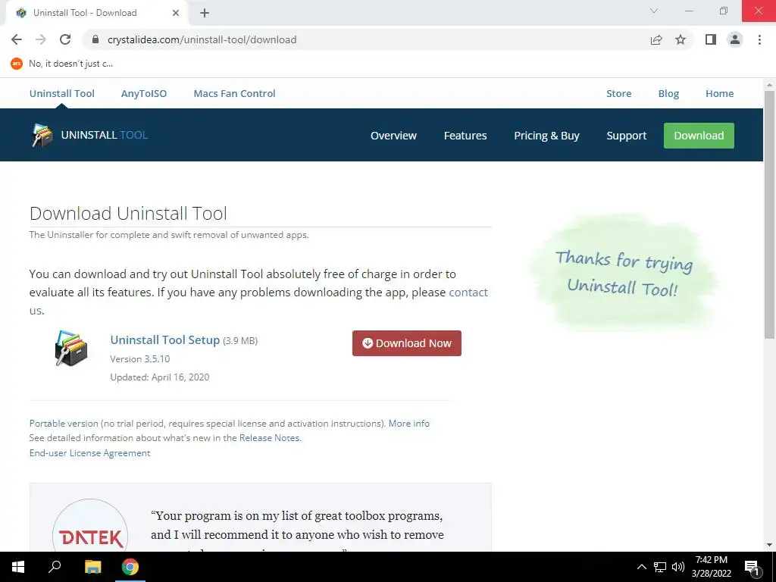Open the Chrome three-dot menu
The height and width of the screenshot is (582, 776).
coord(759,39)
